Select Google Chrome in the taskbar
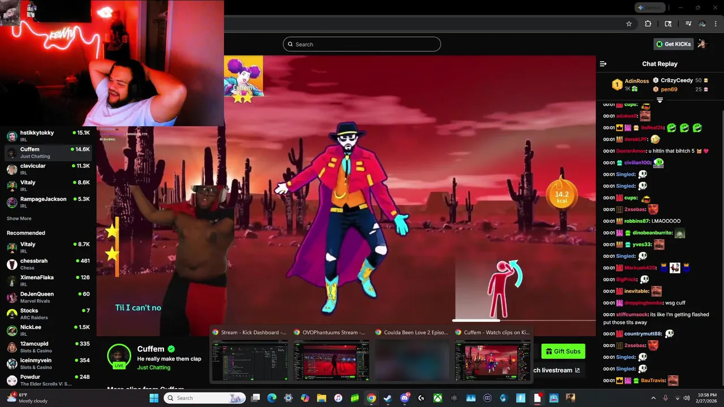Image resolution: width=724 pixels, height=407 pixels. coord(371,398)
